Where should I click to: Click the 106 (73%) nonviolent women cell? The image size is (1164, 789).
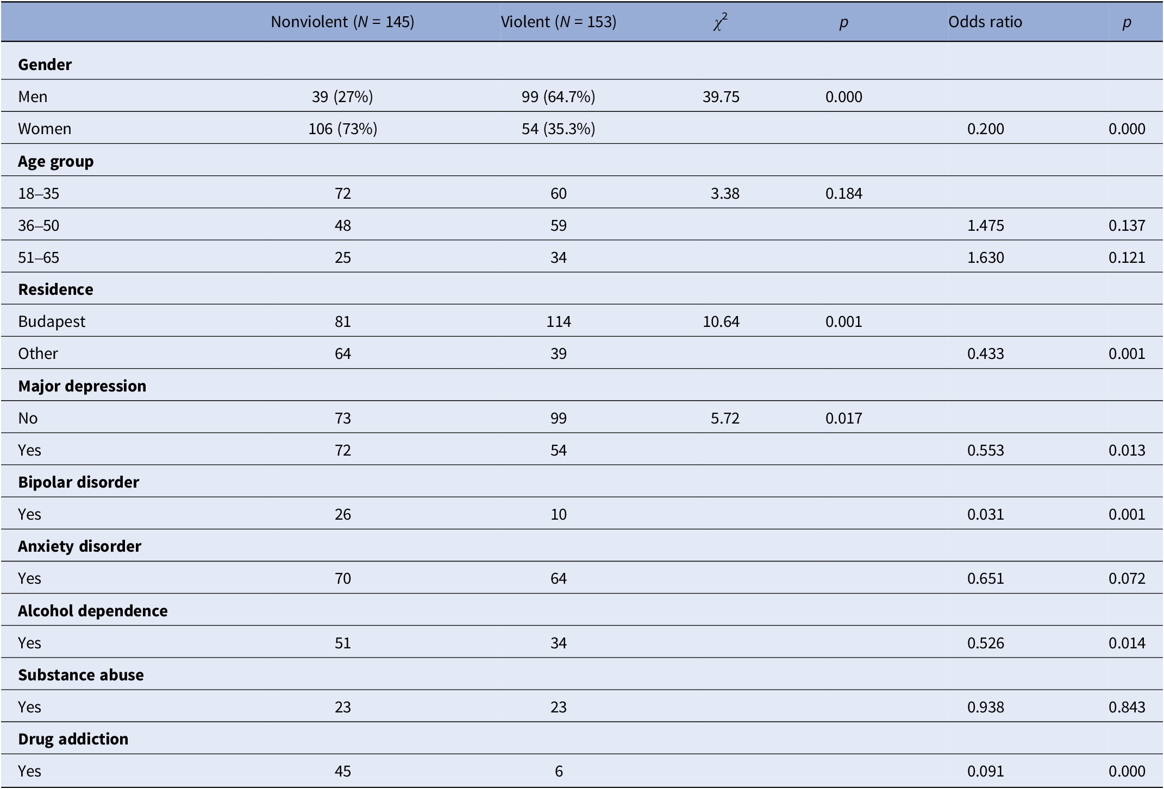pos(342,129)
